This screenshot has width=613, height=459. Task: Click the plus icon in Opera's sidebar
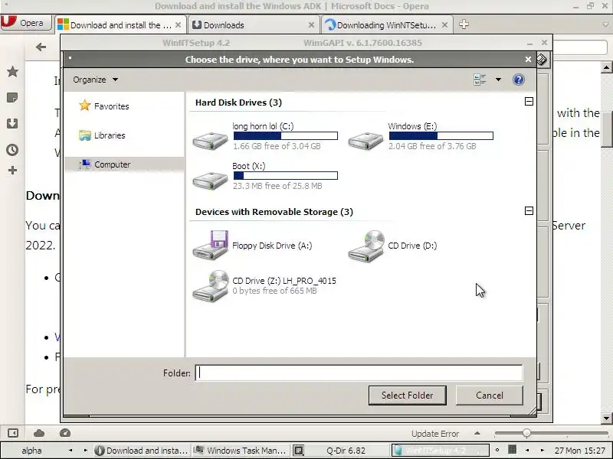pyautogui.click(x=12, y=170)
